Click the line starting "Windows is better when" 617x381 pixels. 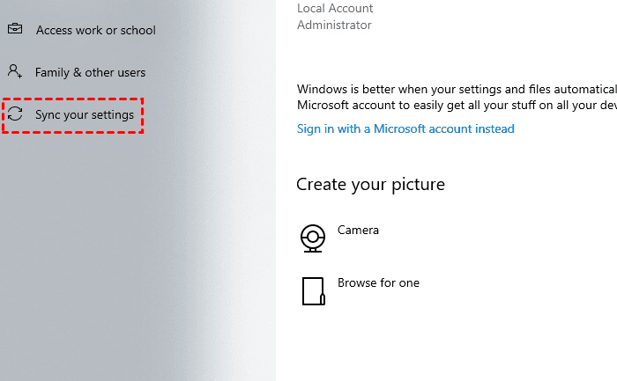(456, 89)
